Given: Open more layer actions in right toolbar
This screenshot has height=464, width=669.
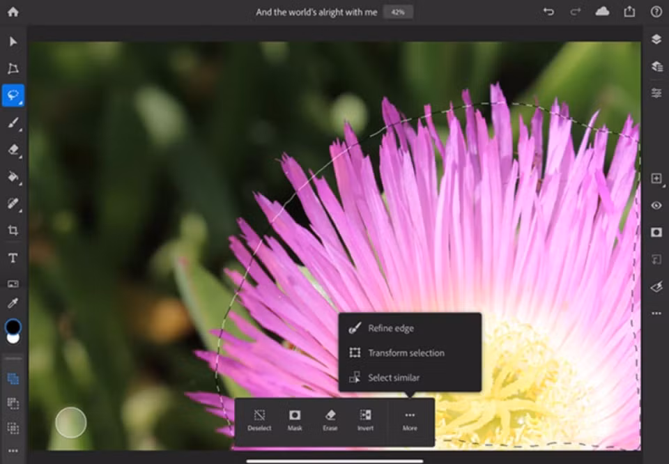Looking at the screenshot, I should [x=656, y=314].
